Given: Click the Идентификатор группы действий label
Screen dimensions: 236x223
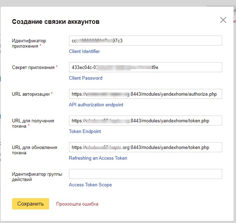Looking at the screenshot, I should pos(37,177).
